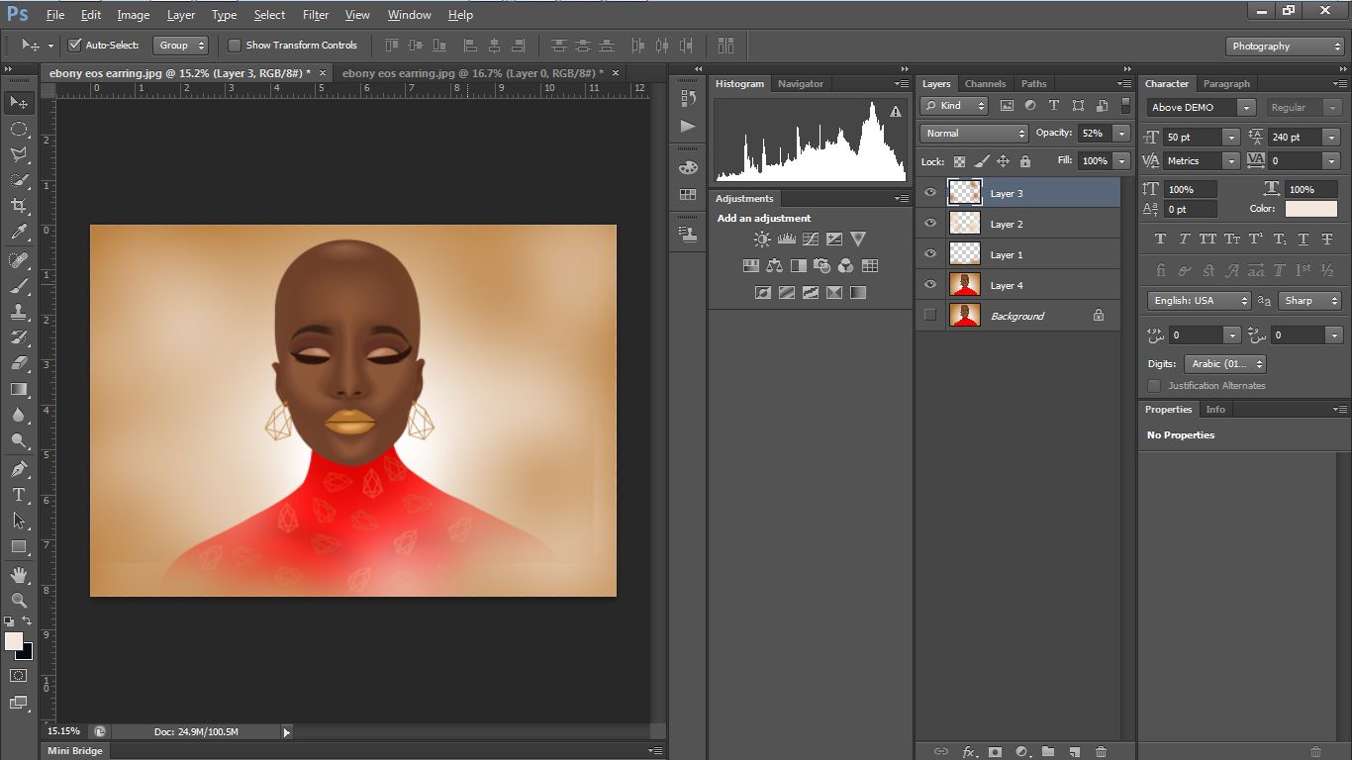Add Levels adjustment icon
This screenshot has height=760, width=1352.
[x=787, y=238]
